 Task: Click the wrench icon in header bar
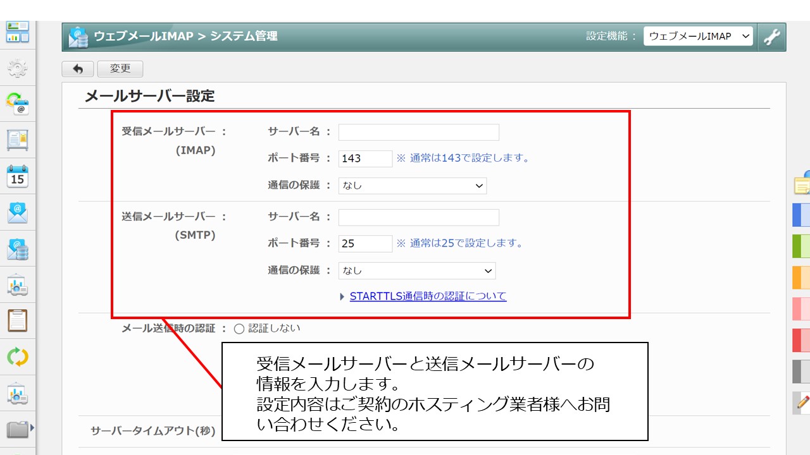tap(771, 37)
